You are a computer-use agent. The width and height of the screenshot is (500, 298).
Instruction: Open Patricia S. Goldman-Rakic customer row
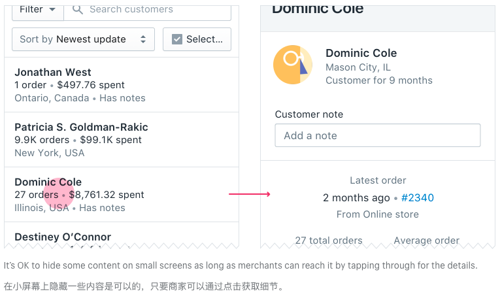pos(122,140)
